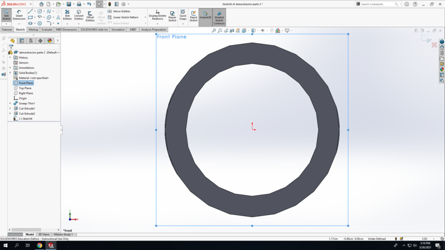Image resolution: width=445 pixels, height=250 pixels.
Task: Pick the Sketch Fillet tool
Action: coord(49,23)
